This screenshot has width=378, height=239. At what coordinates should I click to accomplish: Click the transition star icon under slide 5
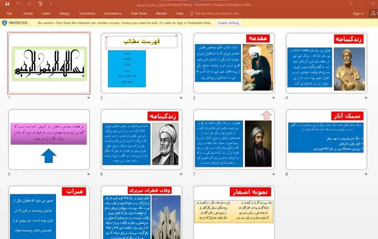point(88,174)
